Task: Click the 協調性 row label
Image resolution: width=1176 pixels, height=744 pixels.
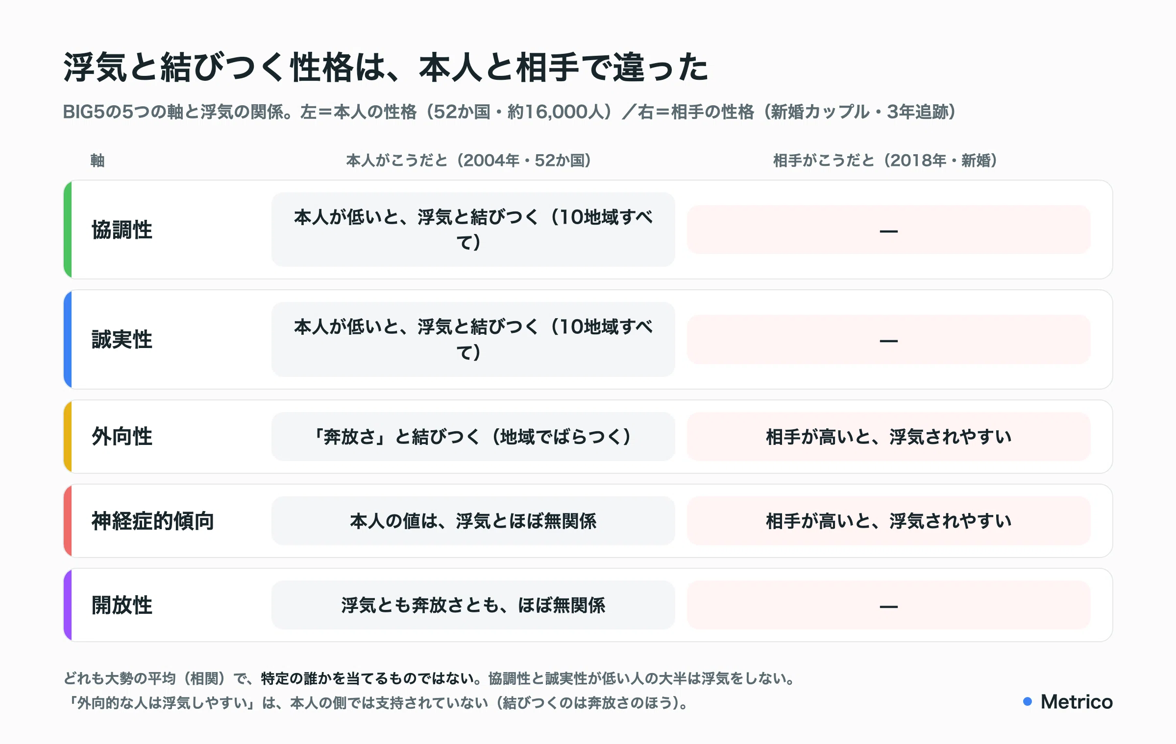Action: pos(122,230)
